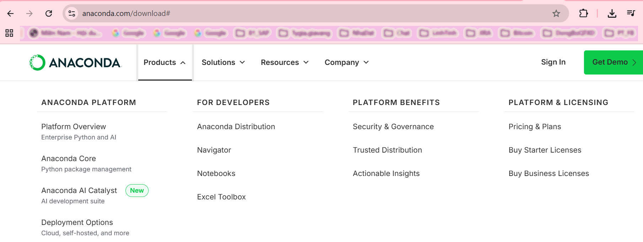
Task: Click the New badge beside AI Catalyst
Action: pos(137,191)
